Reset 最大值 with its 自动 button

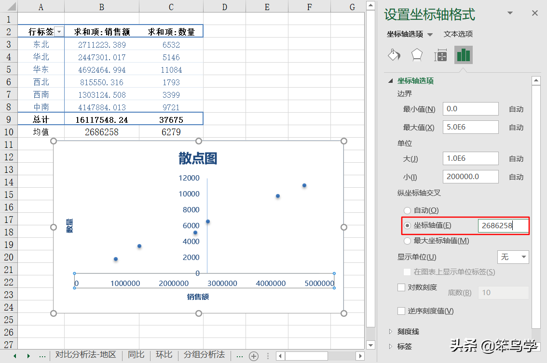tap(516, 128)
